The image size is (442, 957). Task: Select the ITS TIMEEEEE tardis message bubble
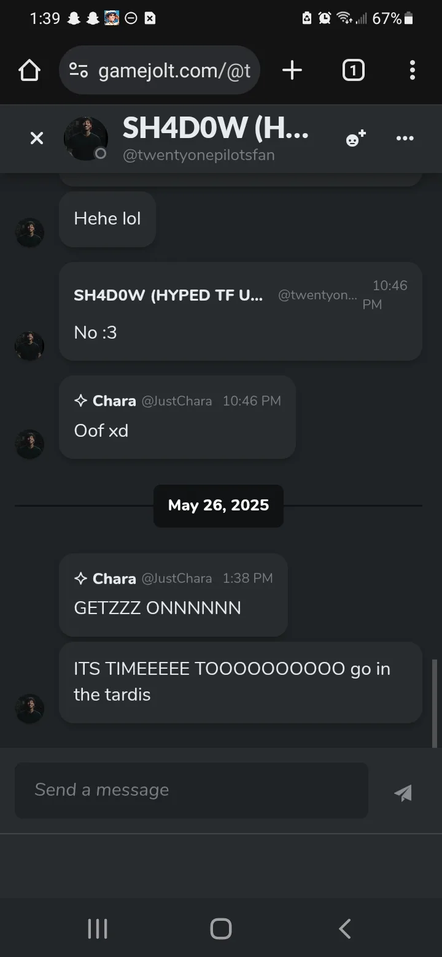[241, 682]
